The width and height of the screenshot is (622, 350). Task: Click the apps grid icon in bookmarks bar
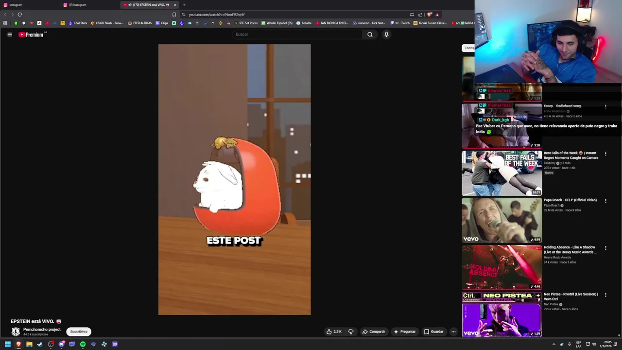(x=5, y=23)
